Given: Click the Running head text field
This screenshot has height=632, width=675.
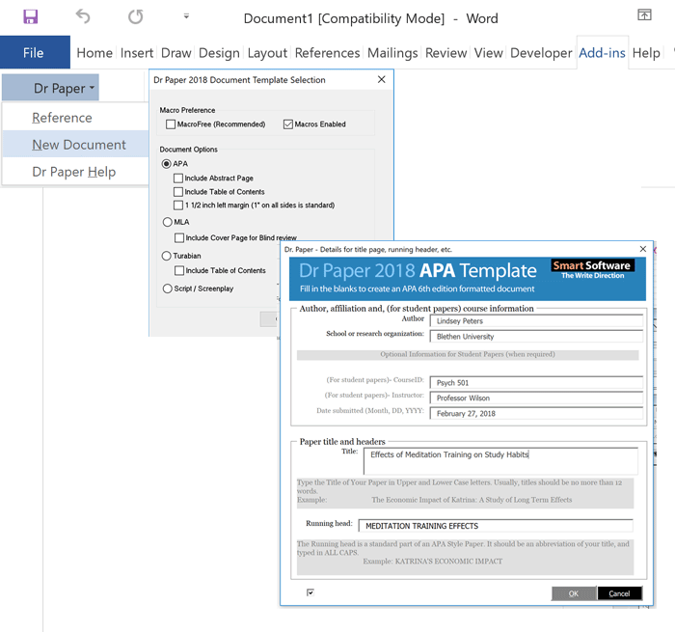Looking at the screenshot, I should (495, 526).
